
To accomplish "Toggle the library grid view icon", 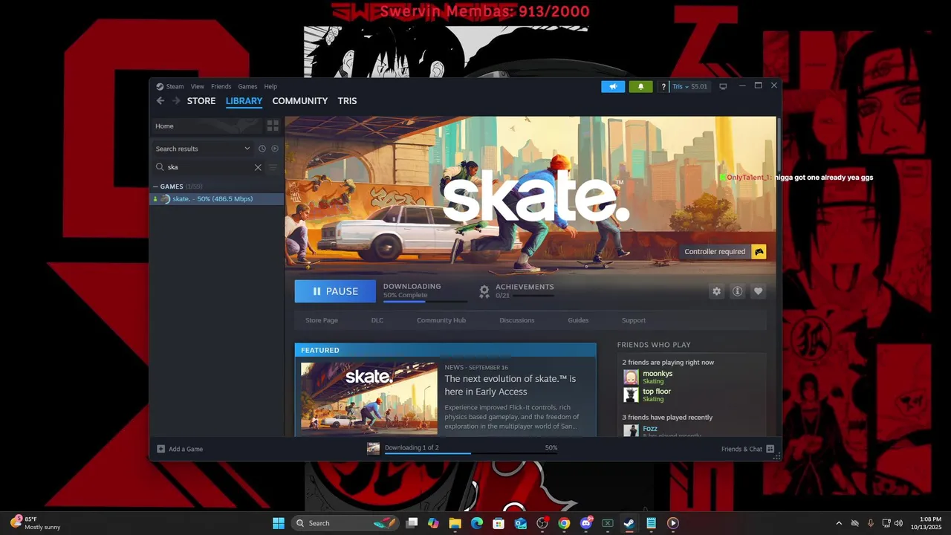I will click(273, 126).
